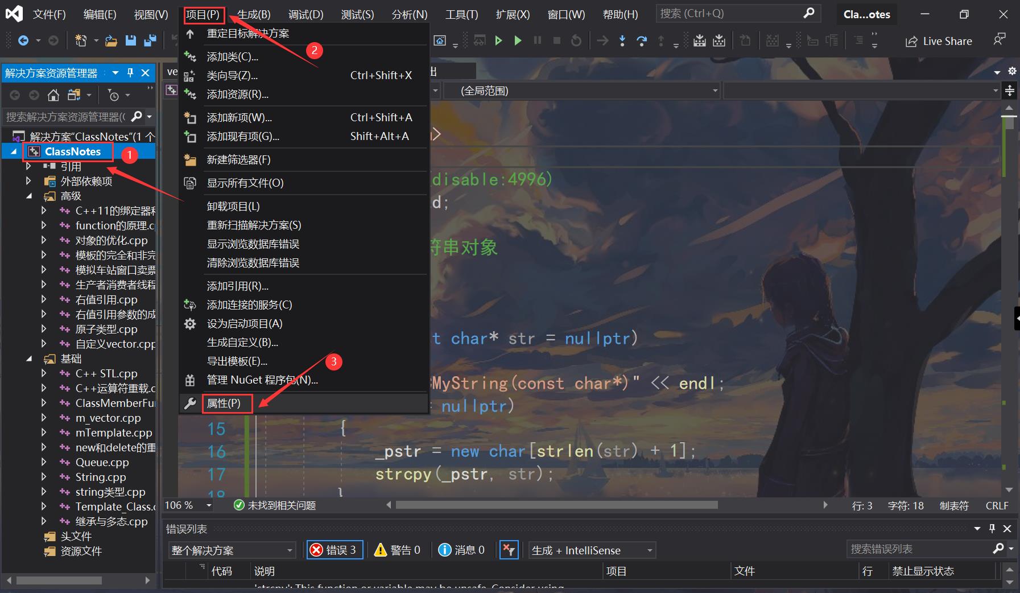Click the search magnifier in the title search box
Image resolution: width=1020 pixels, height=593 pixels.
[x=808, y=13]
